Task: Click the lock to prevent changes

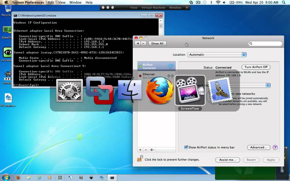Action: (140, 158)
